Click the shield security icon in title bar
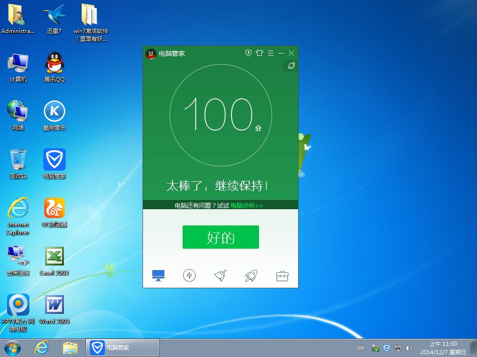 249,53
